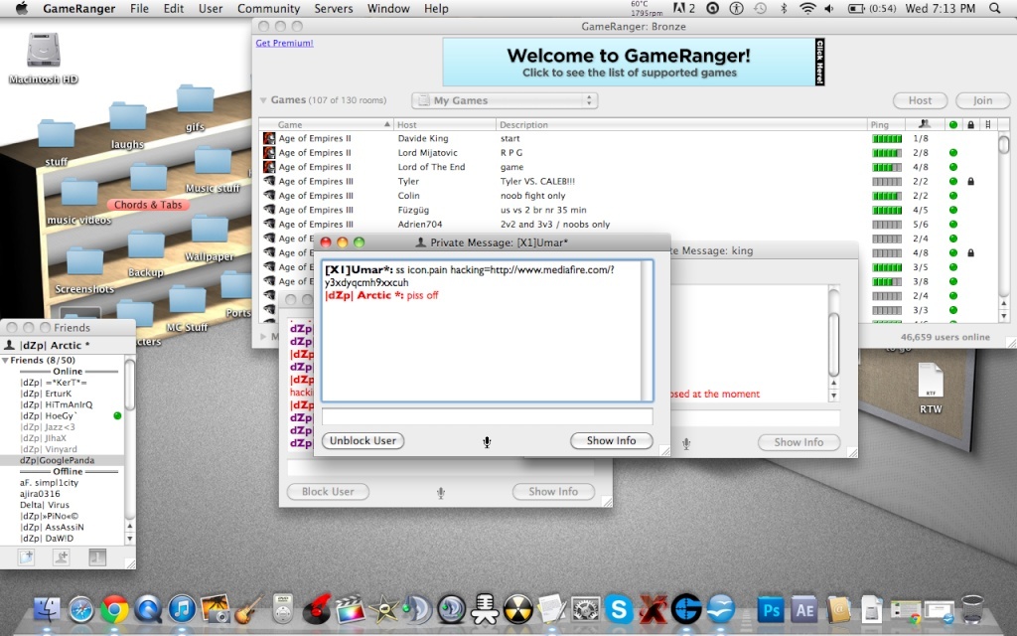Click the Welcome to GameRanger banner

tap(633, 63)
